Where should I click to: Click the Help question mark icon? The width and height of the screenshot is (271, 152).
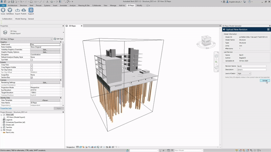249,2
